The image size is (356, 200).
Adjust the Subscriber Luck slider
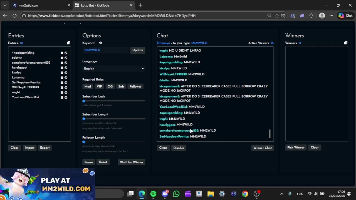114,101
